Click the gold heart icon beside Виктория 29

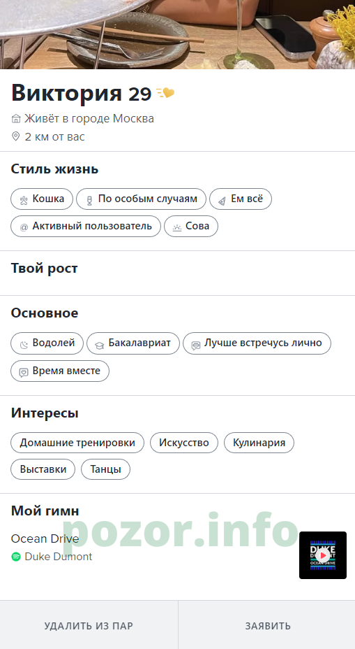click(x=165, y=94)
